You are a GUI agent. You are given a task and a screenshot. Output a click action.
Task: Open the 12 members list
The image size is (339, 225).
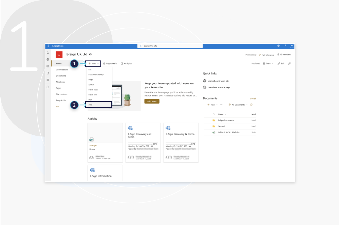coord(284,55)
